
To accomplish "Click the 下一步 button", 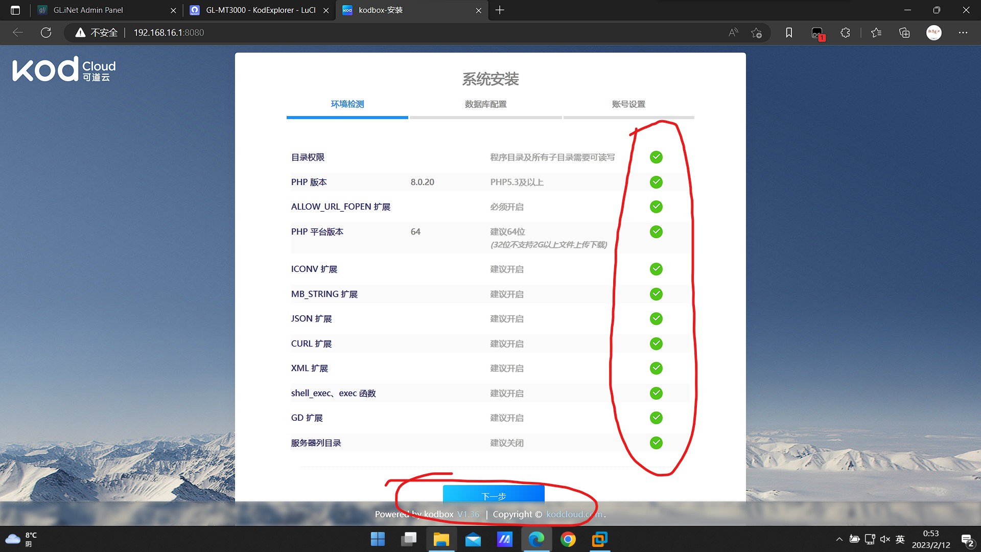I will point(493,495).
